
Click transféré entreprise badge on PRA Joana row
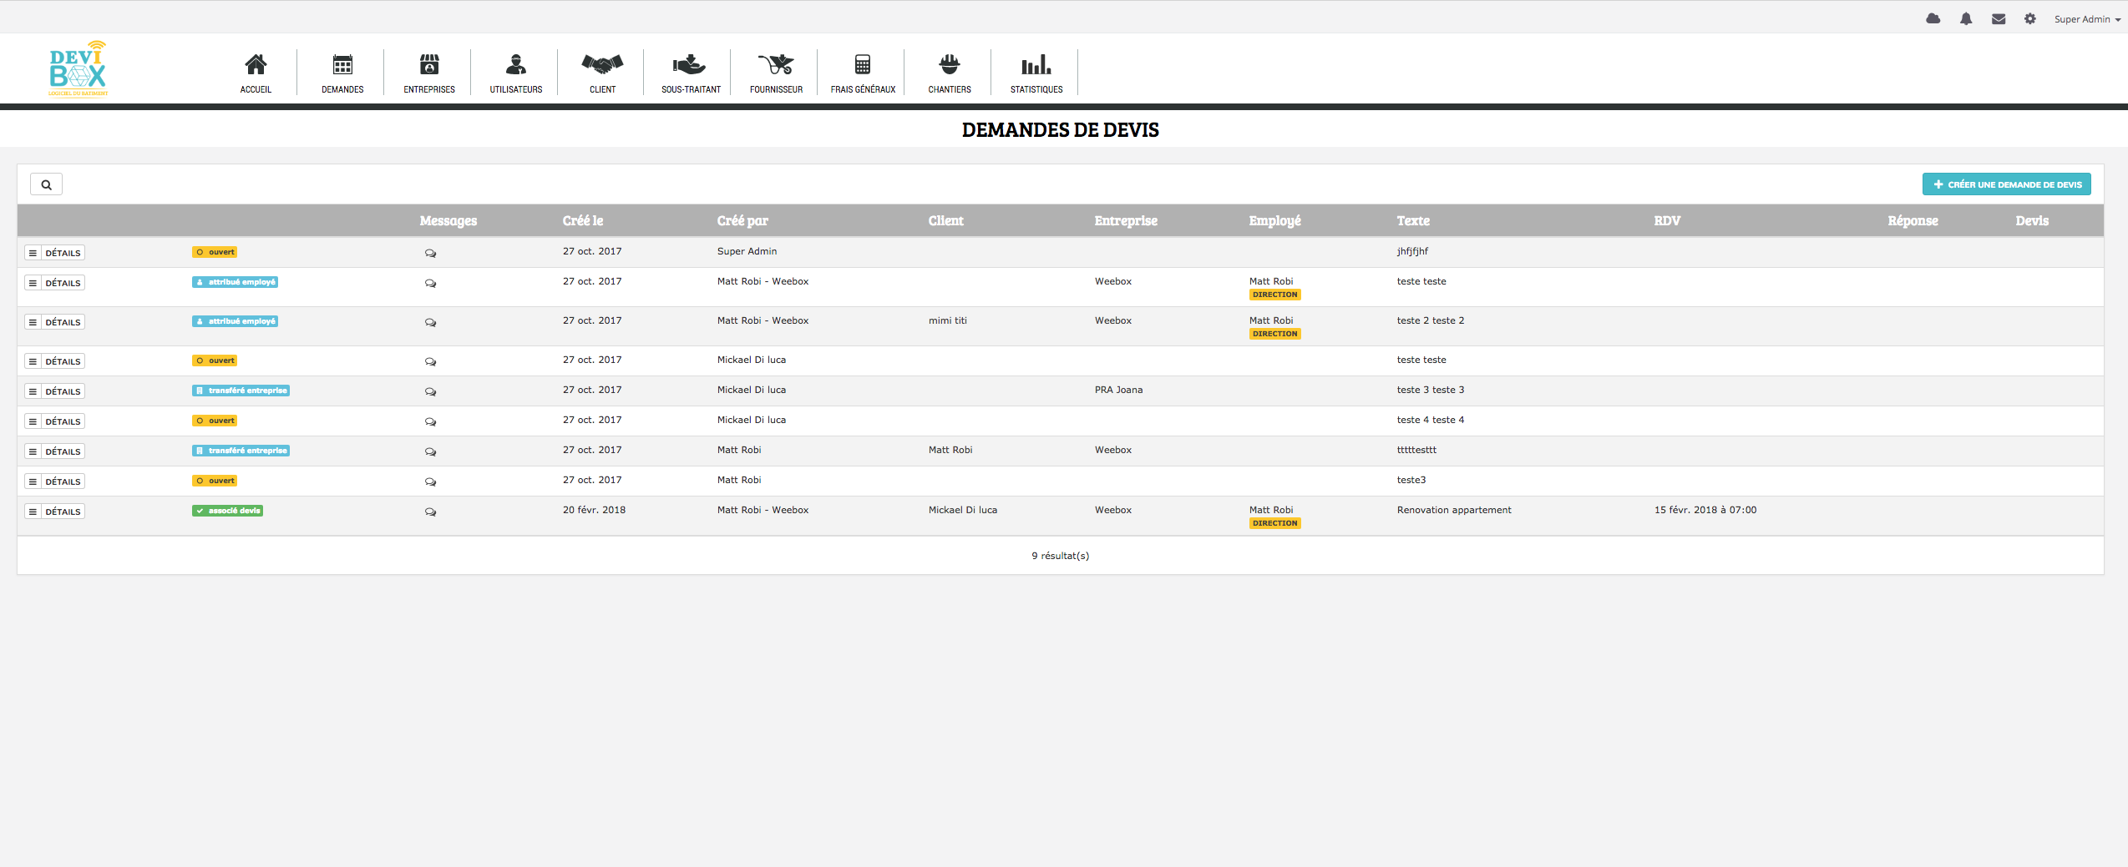241,391
